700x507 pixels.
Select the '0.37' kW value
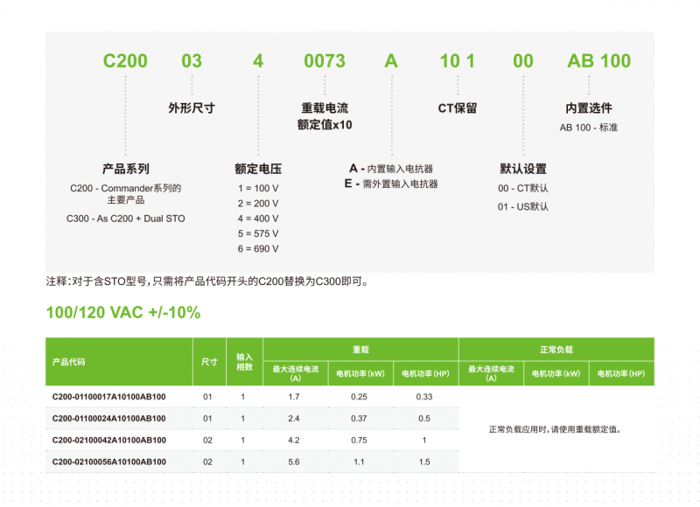tap(359, 419)
